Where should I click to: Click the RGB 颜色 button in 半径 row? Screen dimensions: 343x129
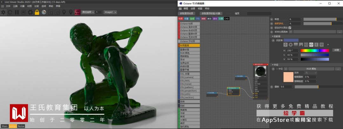[311, 69]
